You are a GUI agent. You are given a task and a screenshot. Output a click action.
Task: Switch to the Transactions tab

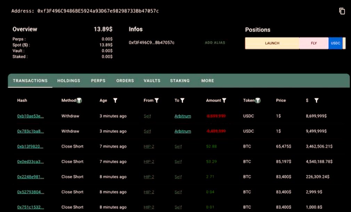point(30,81)
